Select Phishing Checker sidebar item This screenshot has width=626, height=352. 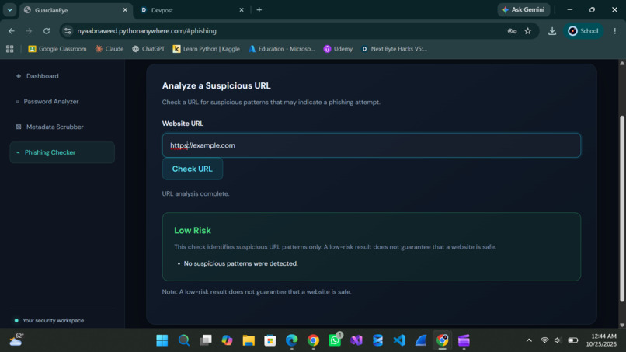tap(62, 152)
